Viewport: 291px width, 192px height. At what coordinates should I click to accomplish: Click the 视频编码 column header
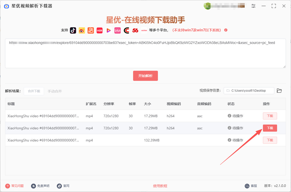(x=174, y=104)
